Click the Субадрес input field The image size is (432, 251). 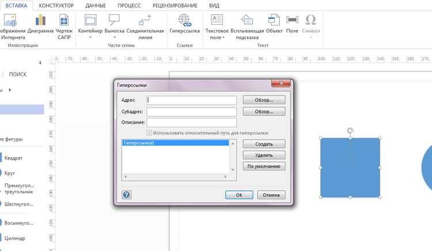coord(191,112)
